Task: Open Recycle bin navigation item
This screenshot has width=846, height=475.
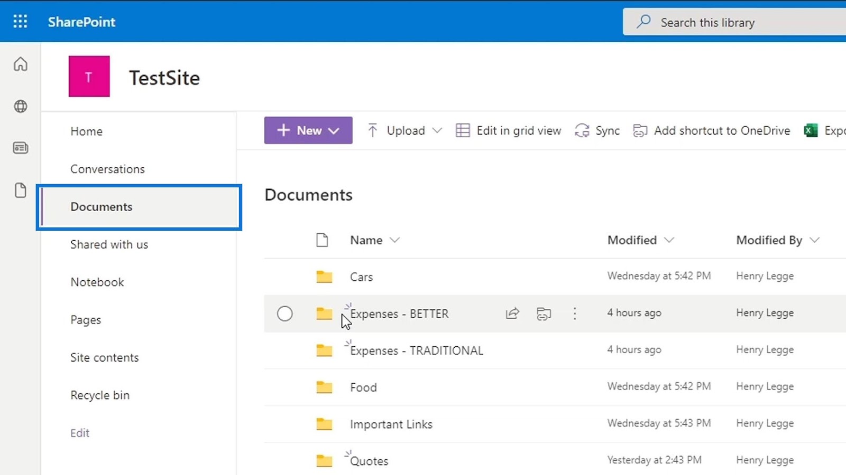Action: [x=100, y=395]
